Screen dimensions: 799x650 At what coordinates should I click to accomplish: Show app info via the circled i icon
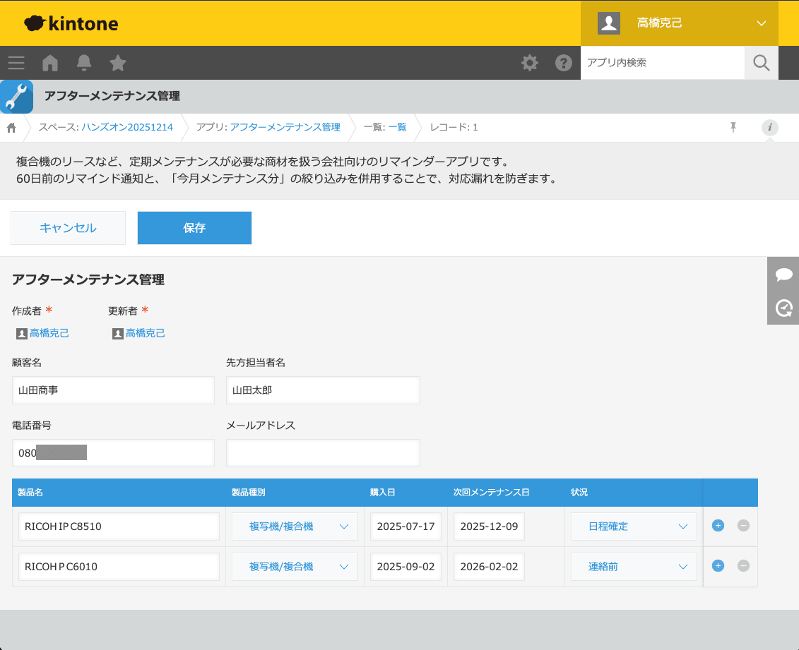(x=769, y=128)
